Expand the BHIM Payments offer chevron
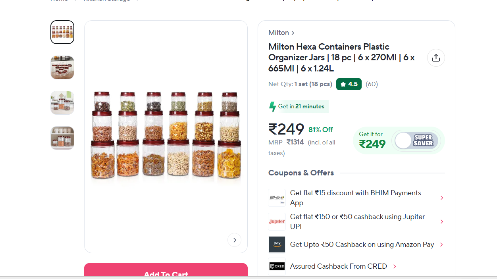This screenshot has width=497, height=279. point(442,198)
